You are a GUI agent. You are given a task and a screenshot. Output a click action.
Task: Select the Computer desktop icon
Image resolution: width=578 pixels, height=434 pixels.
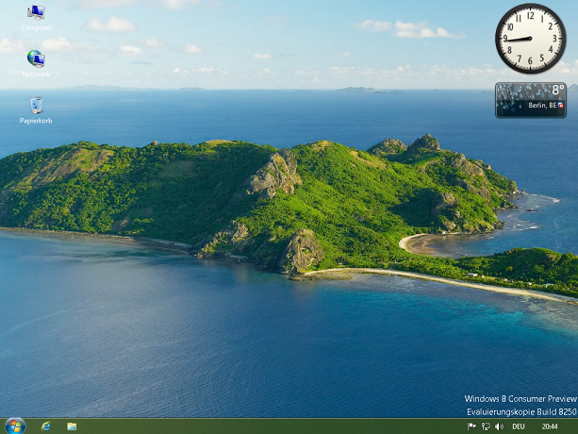pyautogui.click(x=36, y=13)
